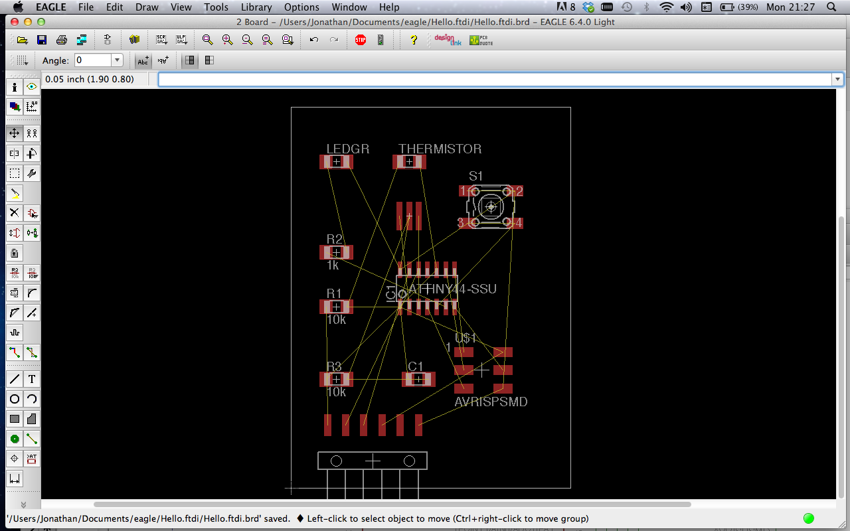
Task: Run a script via SCR button
Action: 161,40
